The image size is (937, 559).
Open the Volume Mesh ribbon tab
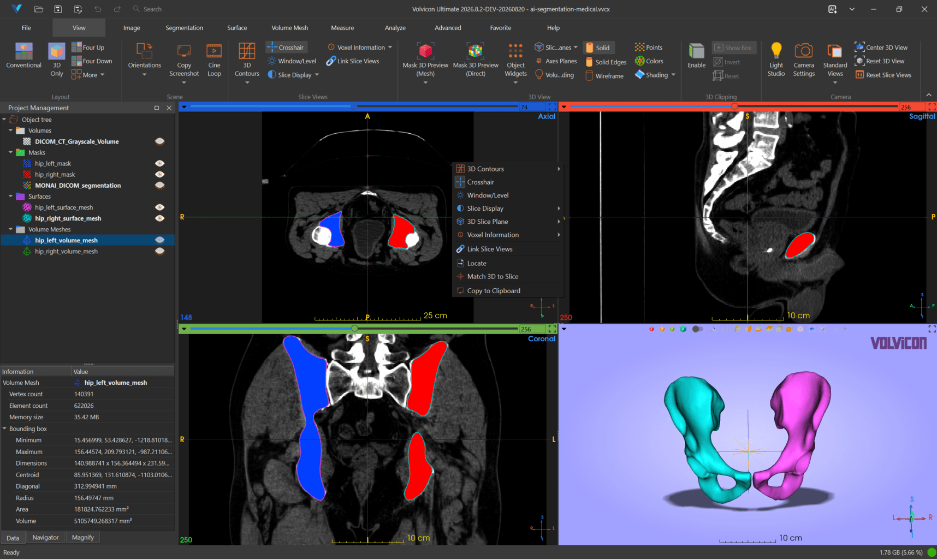[x=289, y=28]
